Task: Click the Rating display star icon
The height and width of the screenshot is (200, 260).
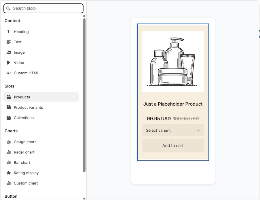Action: (9, 173)
